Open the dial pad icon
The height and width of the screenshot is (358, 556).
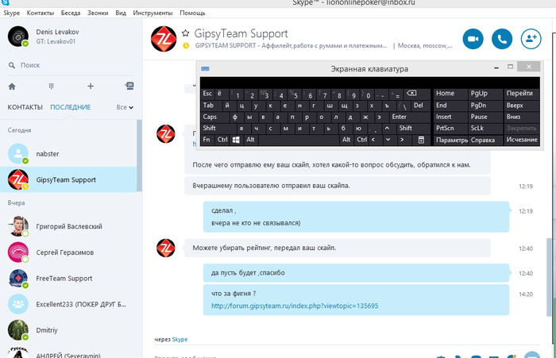51,87
